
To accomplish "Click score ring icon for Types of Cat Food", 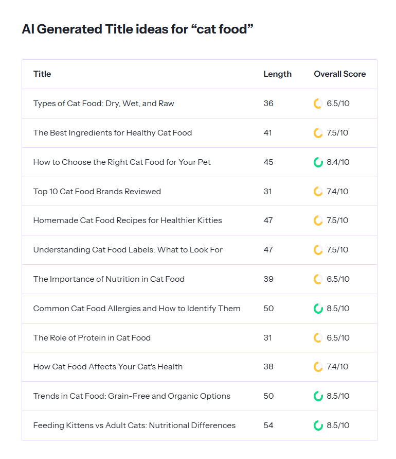I will [318, 104].
